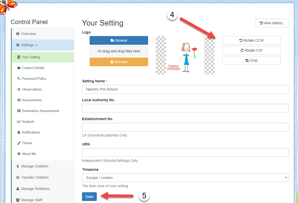Crop the logo image
298x203 pixels.
(251, 60)
